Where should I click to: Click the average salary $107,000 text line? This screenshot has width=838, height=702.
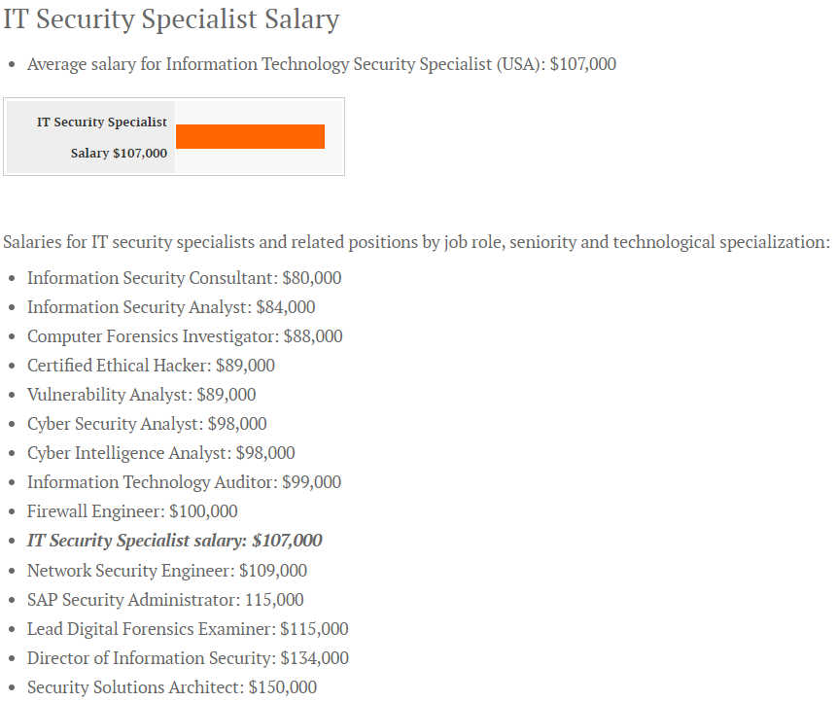321,64
